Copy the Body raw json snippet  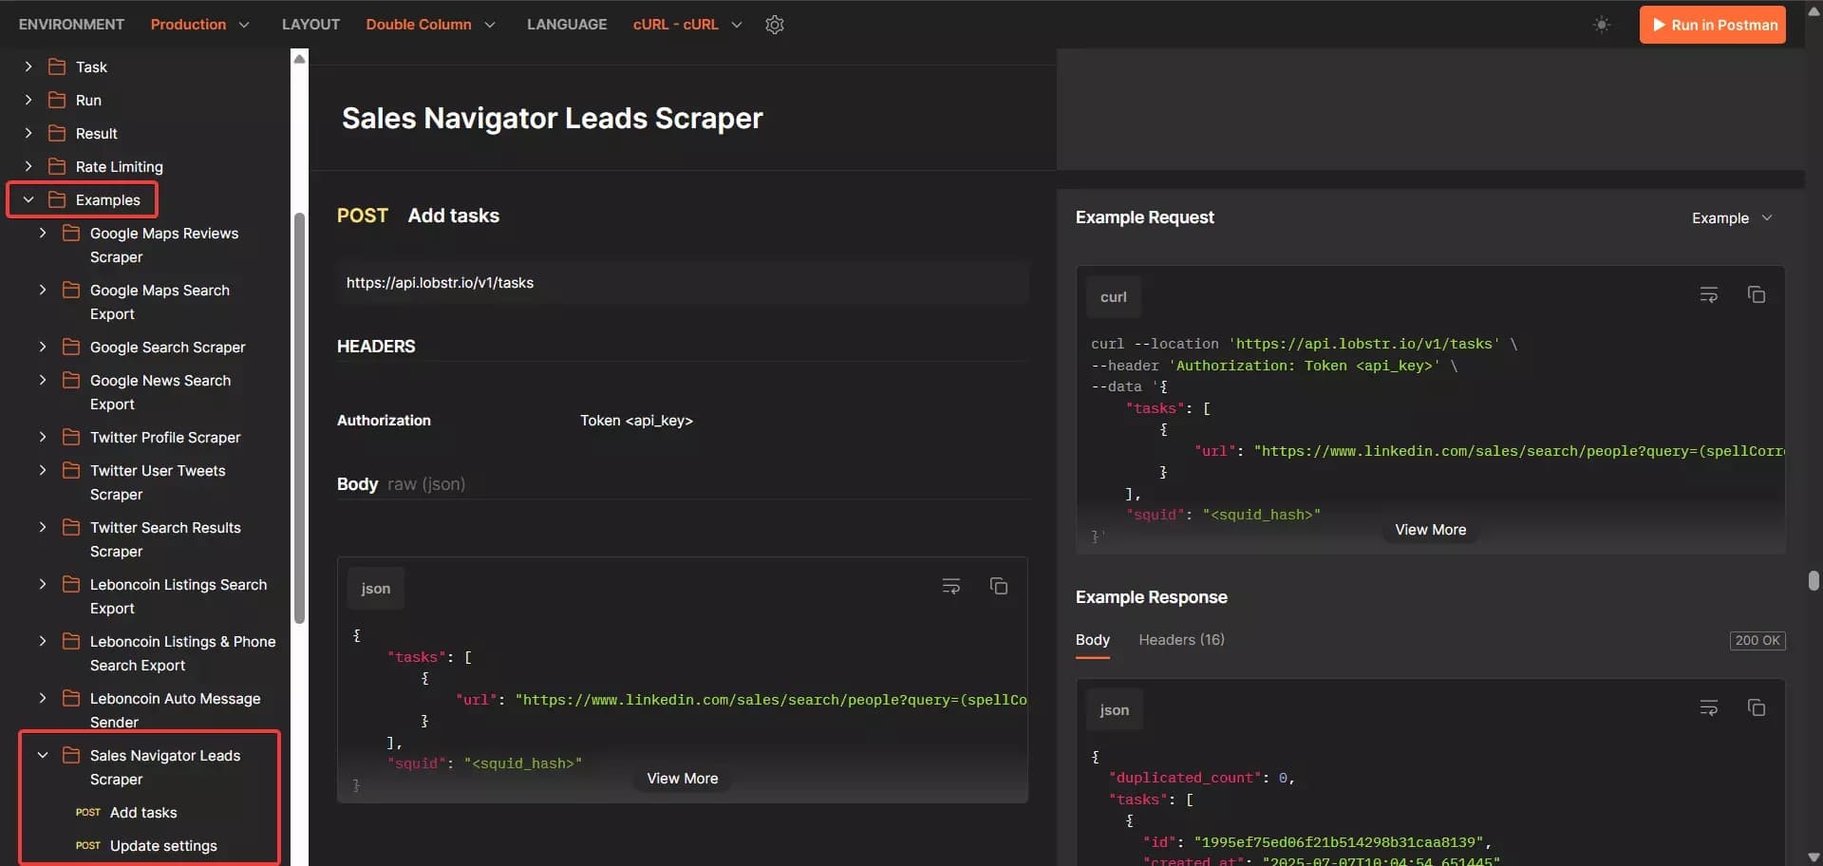coord(998,587)
